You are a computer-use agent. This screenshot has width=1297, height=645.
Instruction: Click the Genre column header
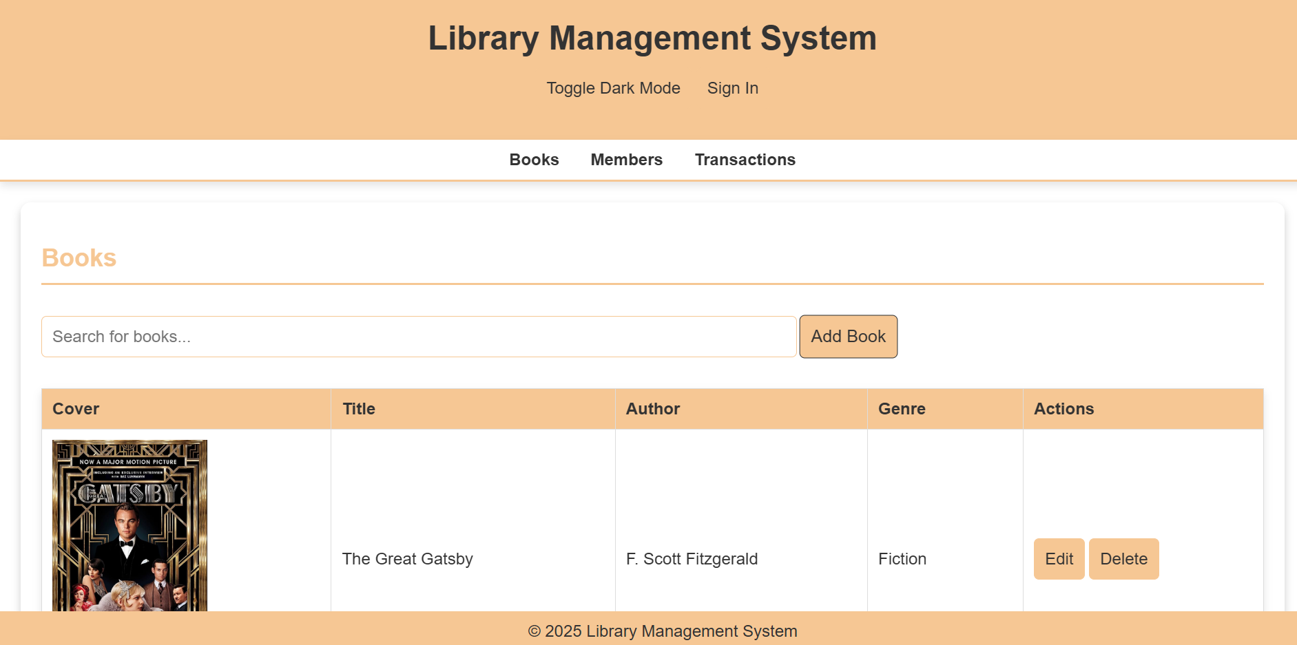point(902,409)
